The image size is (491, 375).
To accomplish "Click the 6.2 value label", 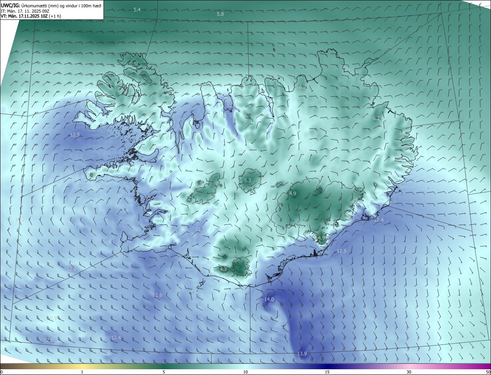I will (x=377, y=118).
